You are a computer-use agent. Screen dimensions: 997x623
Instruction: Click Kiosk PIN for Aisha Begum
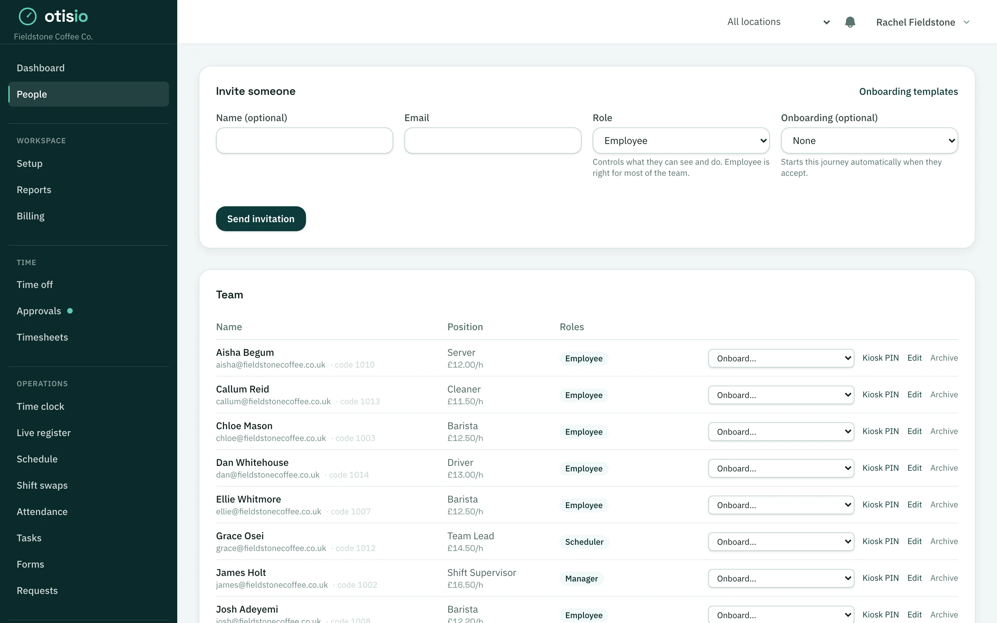[x=880, y=358]
